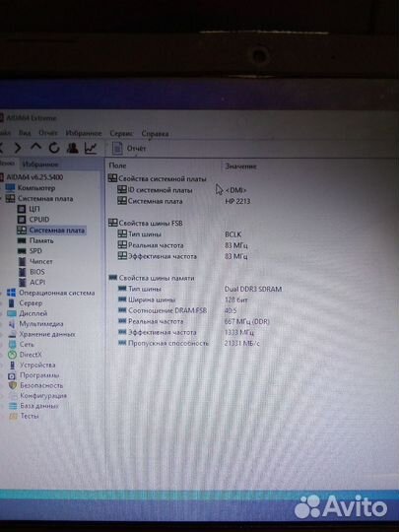Open the Вид menu

click(x=25, y=133)
